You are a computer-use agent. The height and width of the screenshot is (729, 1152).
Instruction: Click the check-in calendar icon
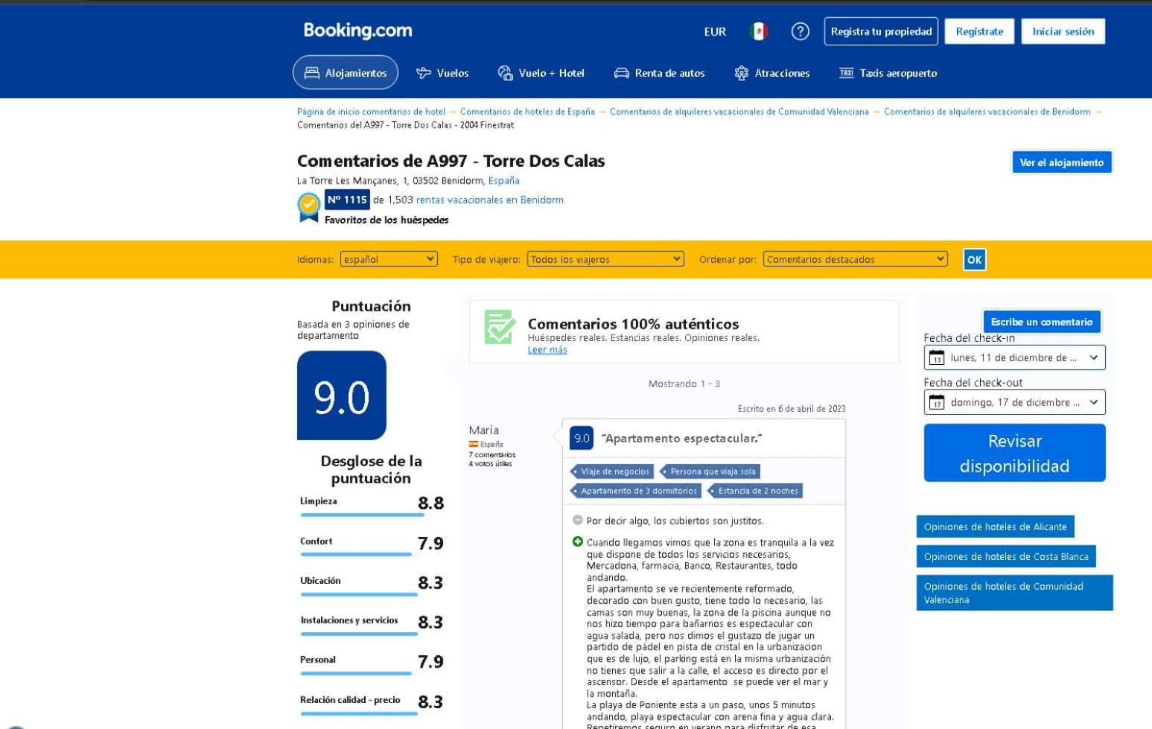click(x=936, y=357)
